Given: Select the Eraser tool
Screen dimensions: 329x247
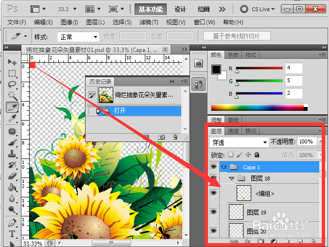Looking at the screenshot, I should [x=12, y=176].
